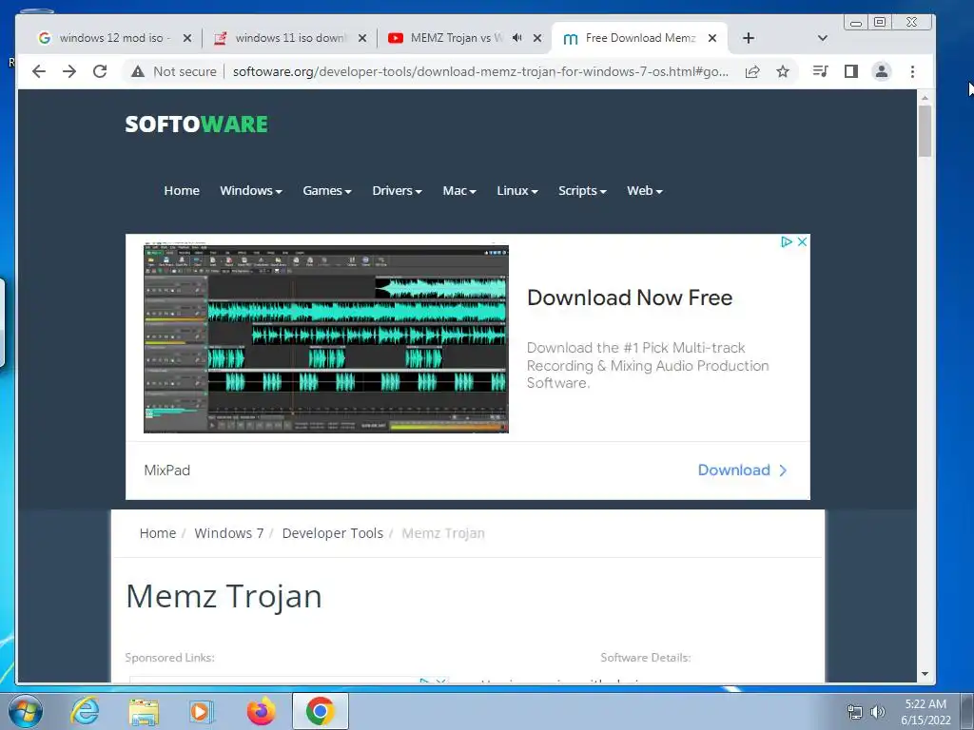Go back to the previous page
The width and height of the screenshot is (974, 730).
[x=38, y=71]
